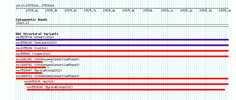236x100 pixels.
Task: Click the 37576k ruler tick label
Action: coord(148,11)
